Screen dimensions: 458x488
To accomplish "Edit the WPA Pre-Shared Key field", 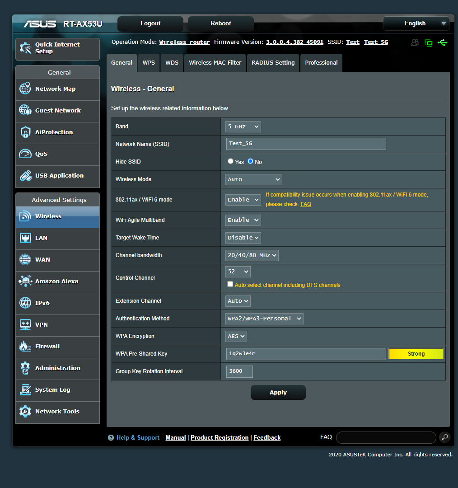I will tap(306, 354).
